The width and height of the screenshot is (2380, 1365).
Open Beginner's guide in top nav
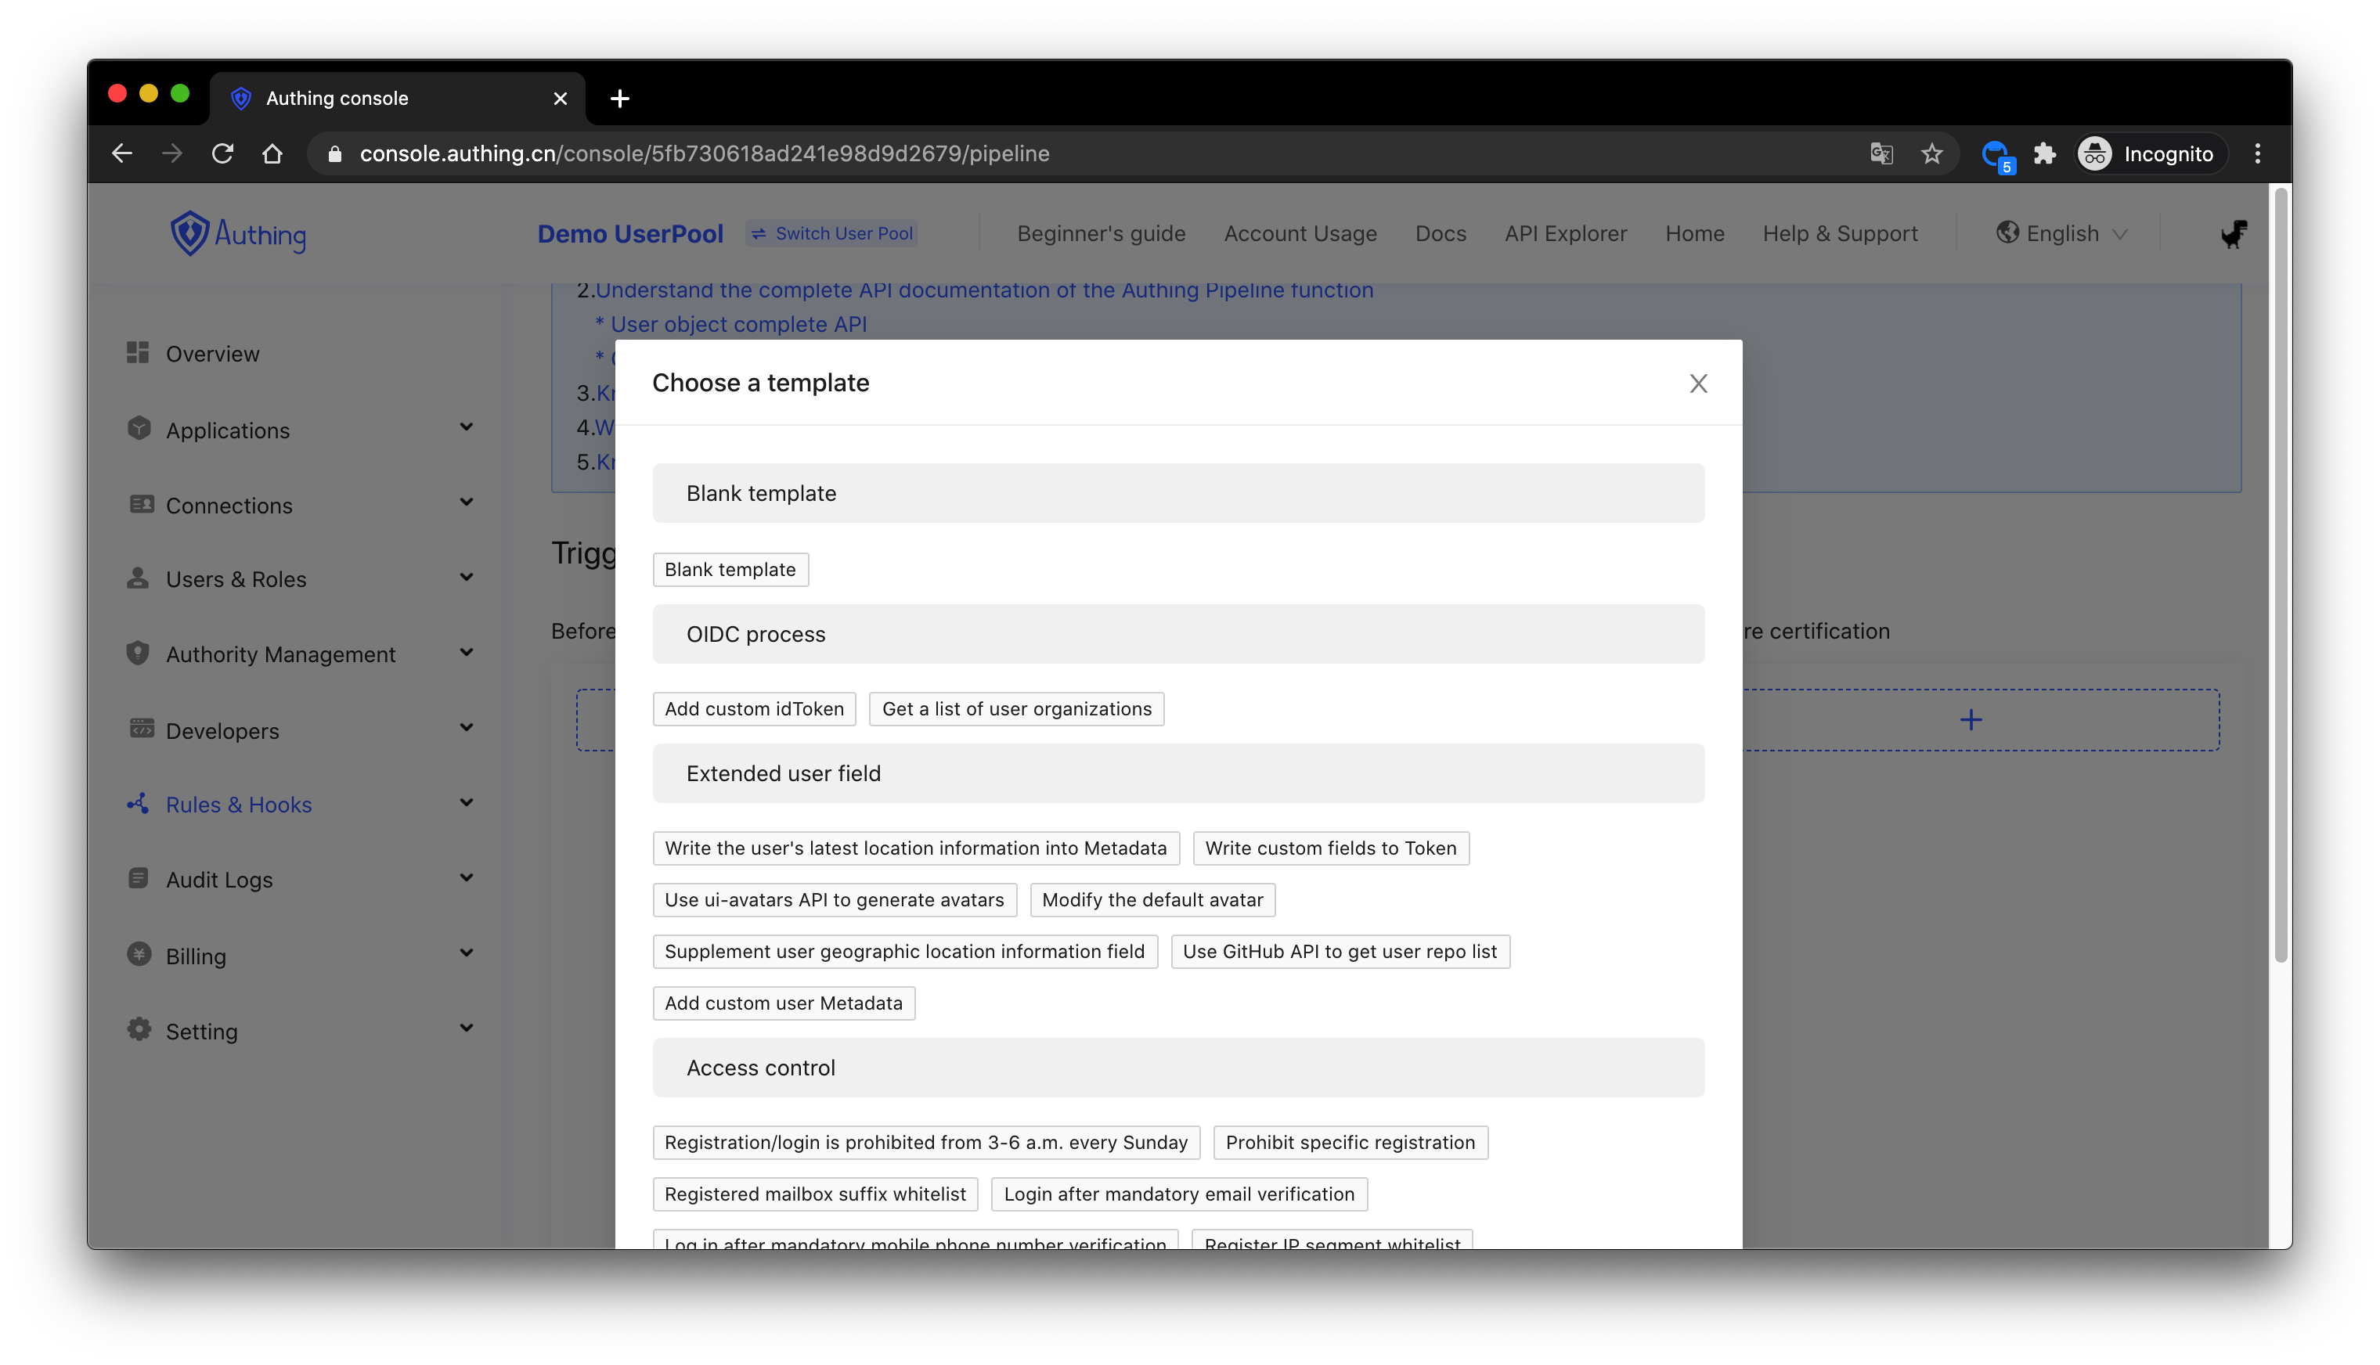pyautogui.click(x=1101, y=233)
